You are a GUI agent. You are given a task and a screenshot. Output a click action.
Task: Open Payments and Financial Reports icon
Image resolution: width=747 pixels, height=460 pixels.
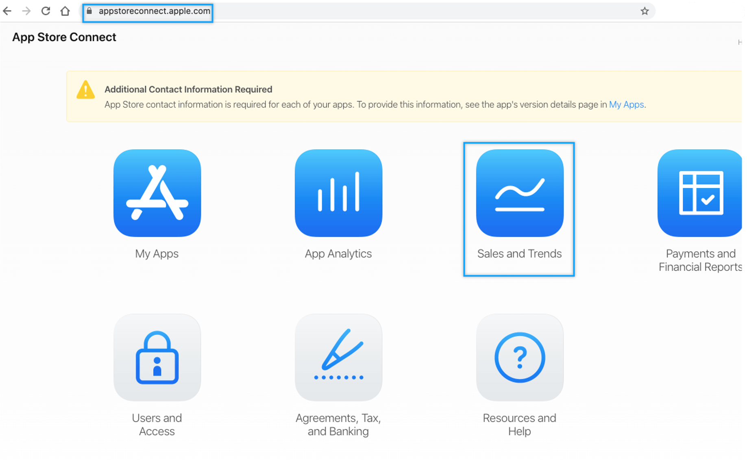click(x=700, y=193)
